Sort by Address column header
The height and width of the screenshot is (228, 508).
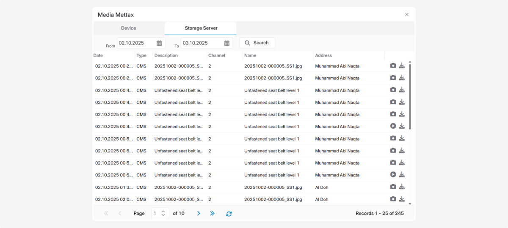[x=323, y=55]
